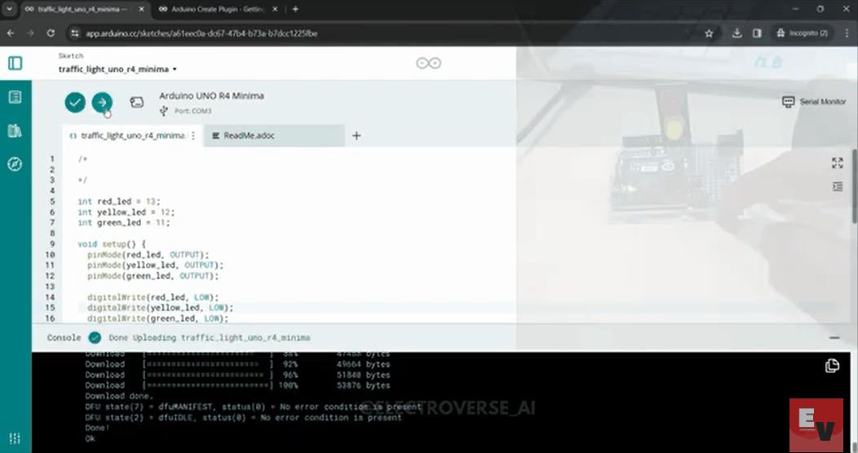Viewport: 858px width, 453px height.
Task: Switch to ReadMe.adoc tab
Action: (275, 135)
